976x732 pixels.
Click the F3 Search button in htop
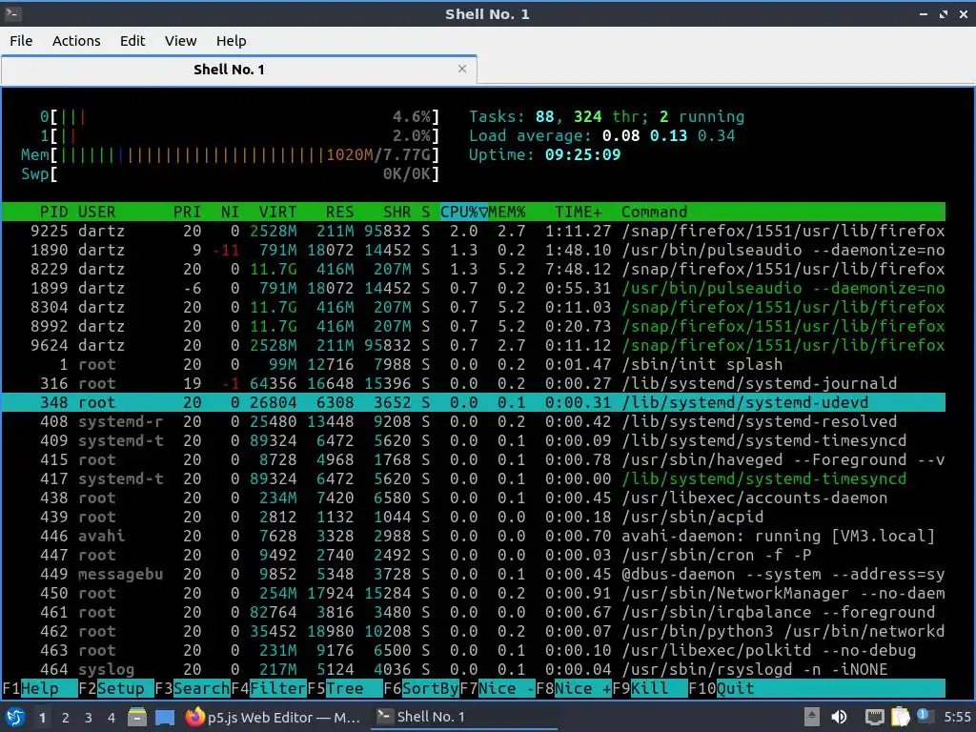[x=193, y=688]
